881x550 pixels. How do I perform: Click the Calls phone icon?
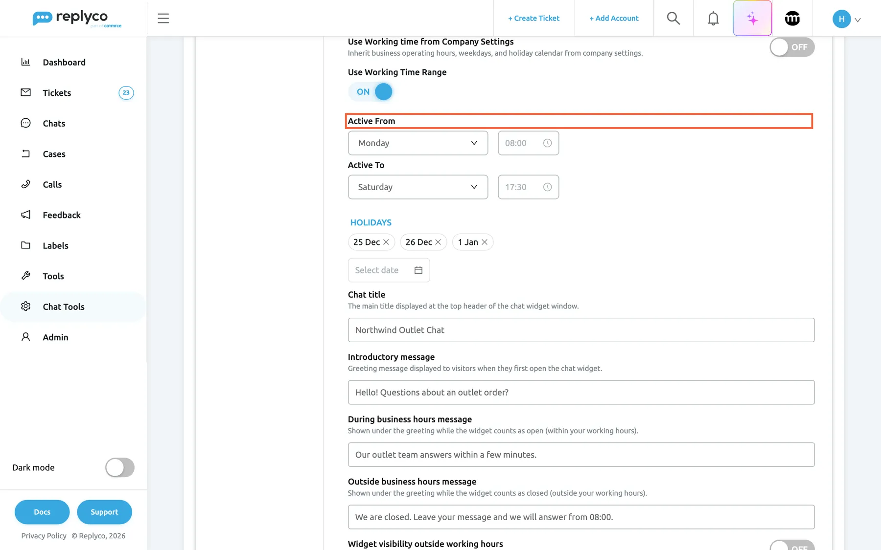pyautogui.click(x=25, y=184)
